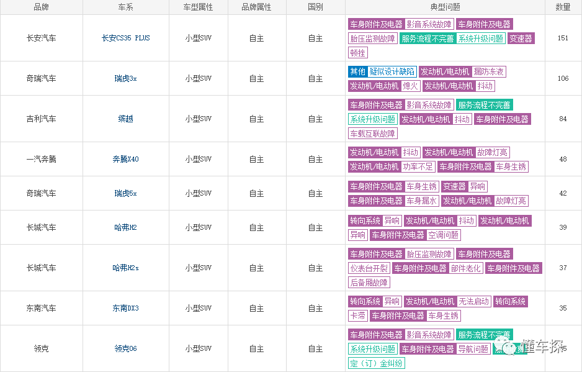
Task: Click the 熄火 tag
Action: [x=411, y=86]
